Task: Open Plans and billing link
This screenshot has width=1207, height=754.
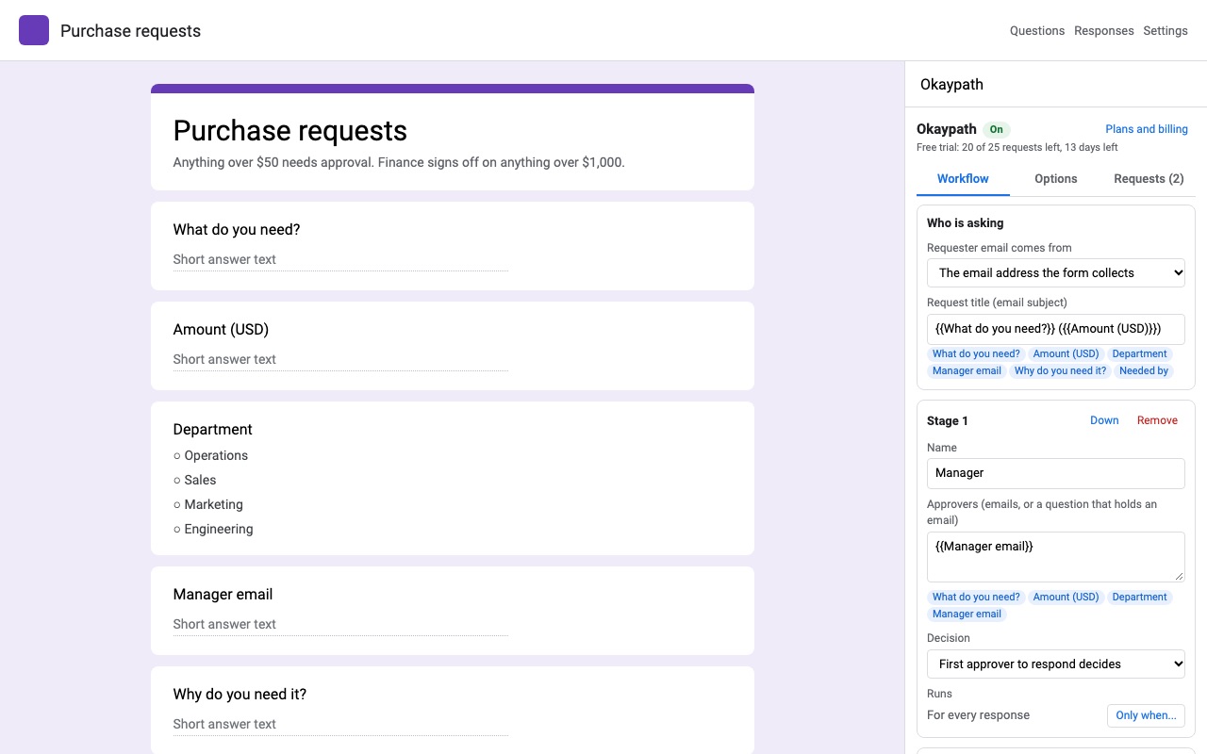Action: (1147, 129)
